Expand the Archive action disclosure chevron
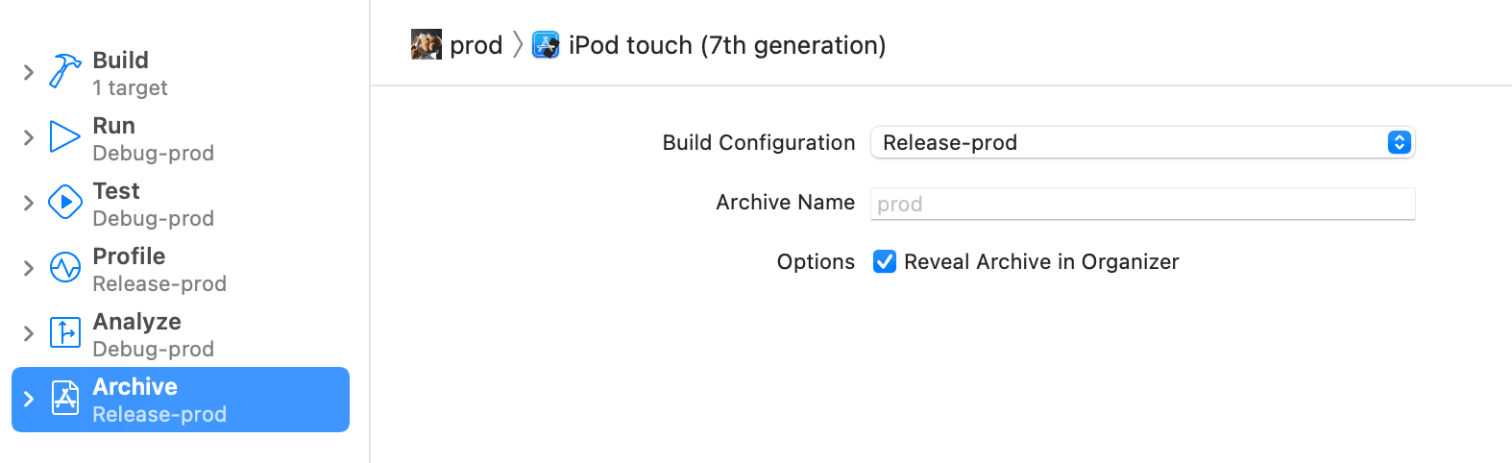1512x463 pixels. tap(29, 399)
